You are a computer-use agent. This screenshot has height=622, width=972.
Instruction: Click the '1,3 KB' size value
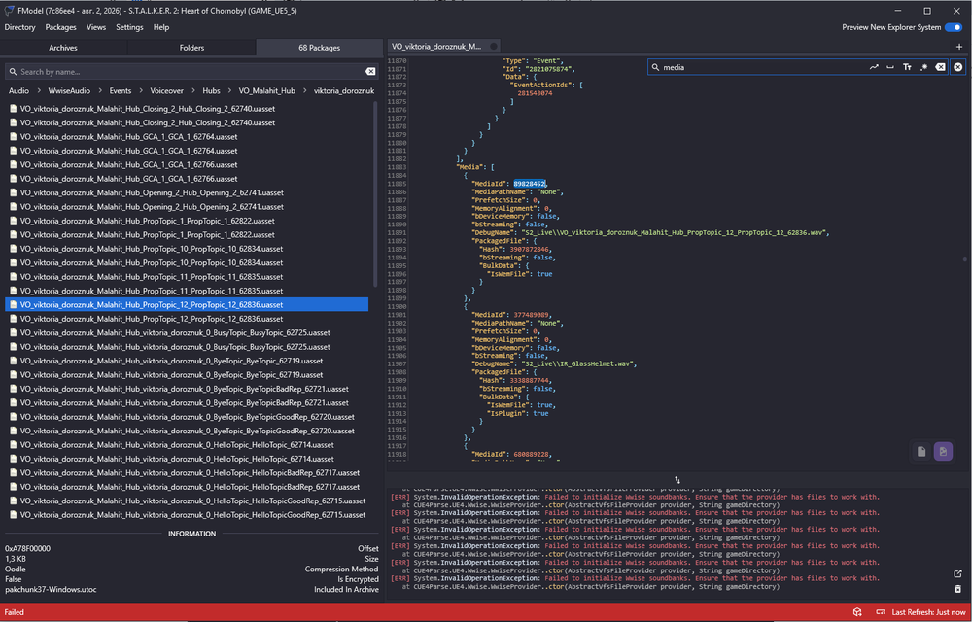(16, 559)
